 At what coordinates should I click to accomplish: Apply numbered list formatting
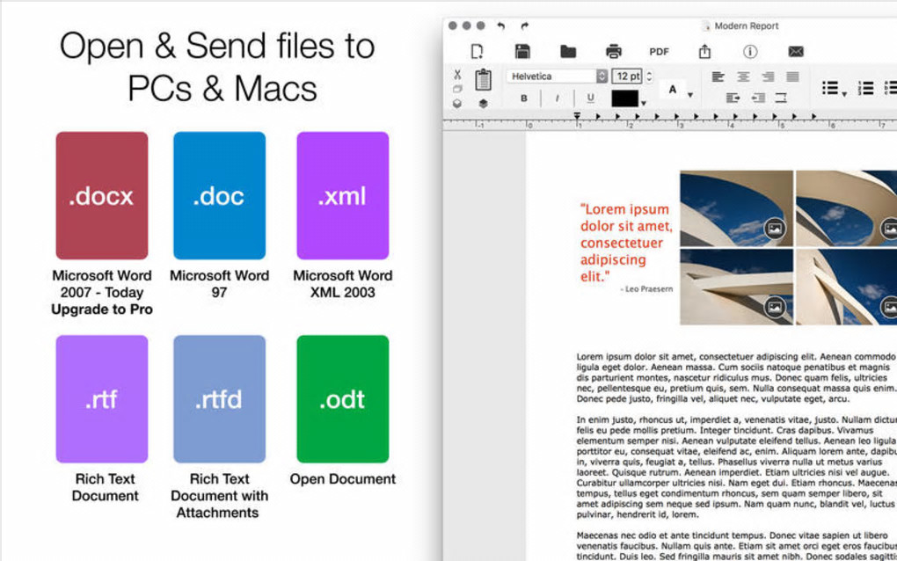coord(865,88)
